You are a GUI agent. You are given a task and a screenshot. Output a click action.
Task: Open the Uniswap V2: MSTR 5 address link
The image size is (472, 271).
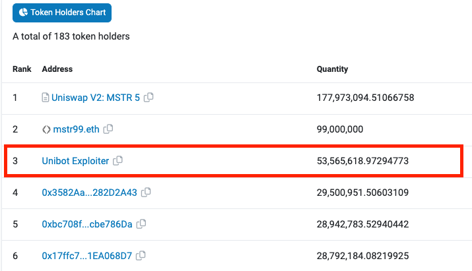tap(96, 98)
